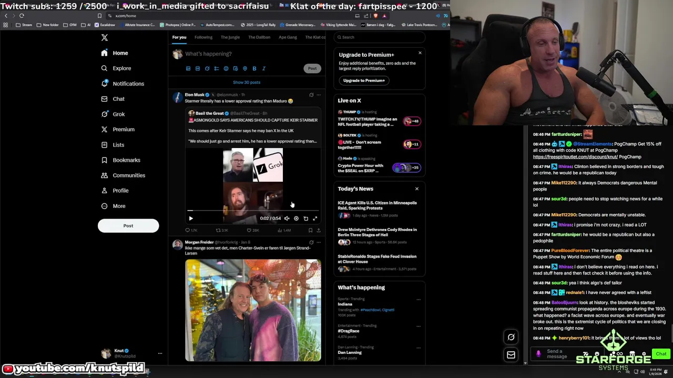Switch to The Jungle tab
The width and height of the screenshot is (673, 378).
(x=230, y=37)
